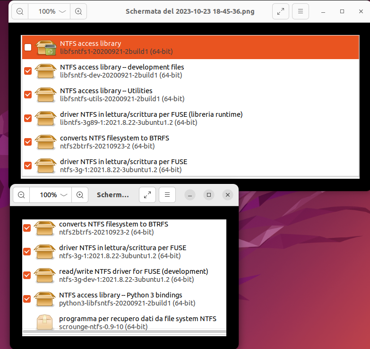Click version text 'libfsntfs1-20200921-2build1 (64-bit)'
Screen dimensions: 370x349
pyautogui.click(x=116, y=52)
